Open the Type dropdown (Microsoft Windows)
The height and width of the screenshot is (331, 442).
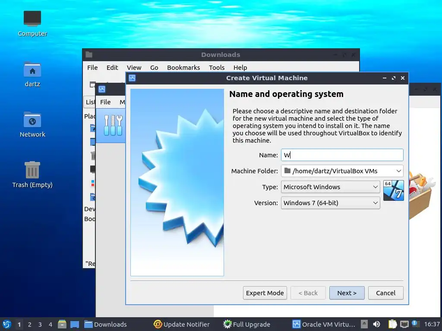[x=330, y=187]
